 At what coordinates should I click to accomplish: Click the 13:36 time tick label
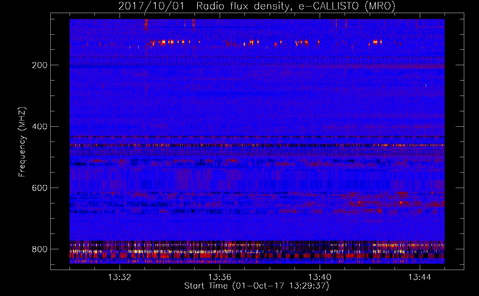(220, 277)
